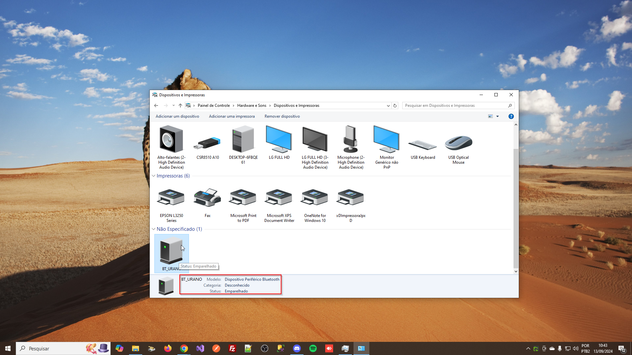Screen dimensions: 632x355
Task: Refresh the Dispositivos e Impressoras view
Action: coord(395,106)
